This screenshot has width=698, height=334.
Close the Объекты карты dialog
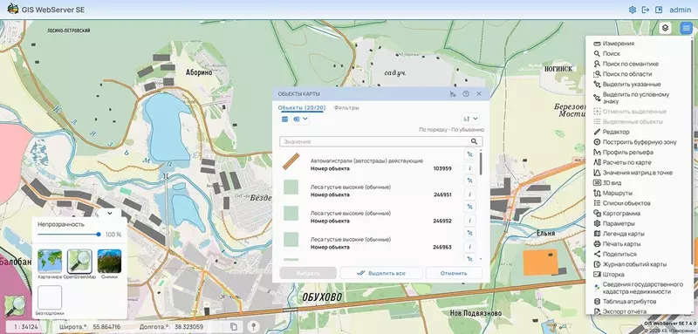(x=479, y=94)
